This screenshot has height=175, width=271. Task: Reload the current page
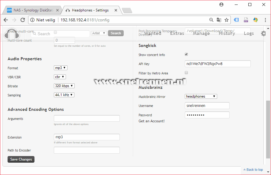tap(23, 20)
